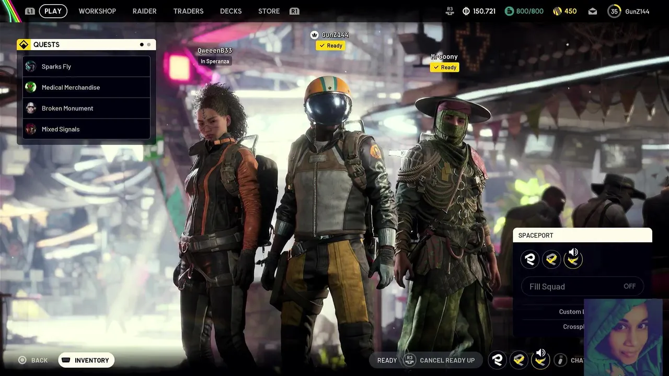Click the R3 stick icon in top bar
Image resolution: width=669 pixels, height=376 pixels.
(450, 10)
